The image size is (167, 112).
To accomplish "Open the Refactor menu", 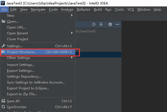I will [x=83, y=9].
